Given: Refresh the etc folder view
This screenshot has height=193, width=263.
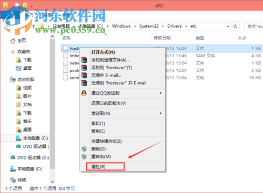Looking at the screenshot, I should pyautogui.click(x=235, y=26).
